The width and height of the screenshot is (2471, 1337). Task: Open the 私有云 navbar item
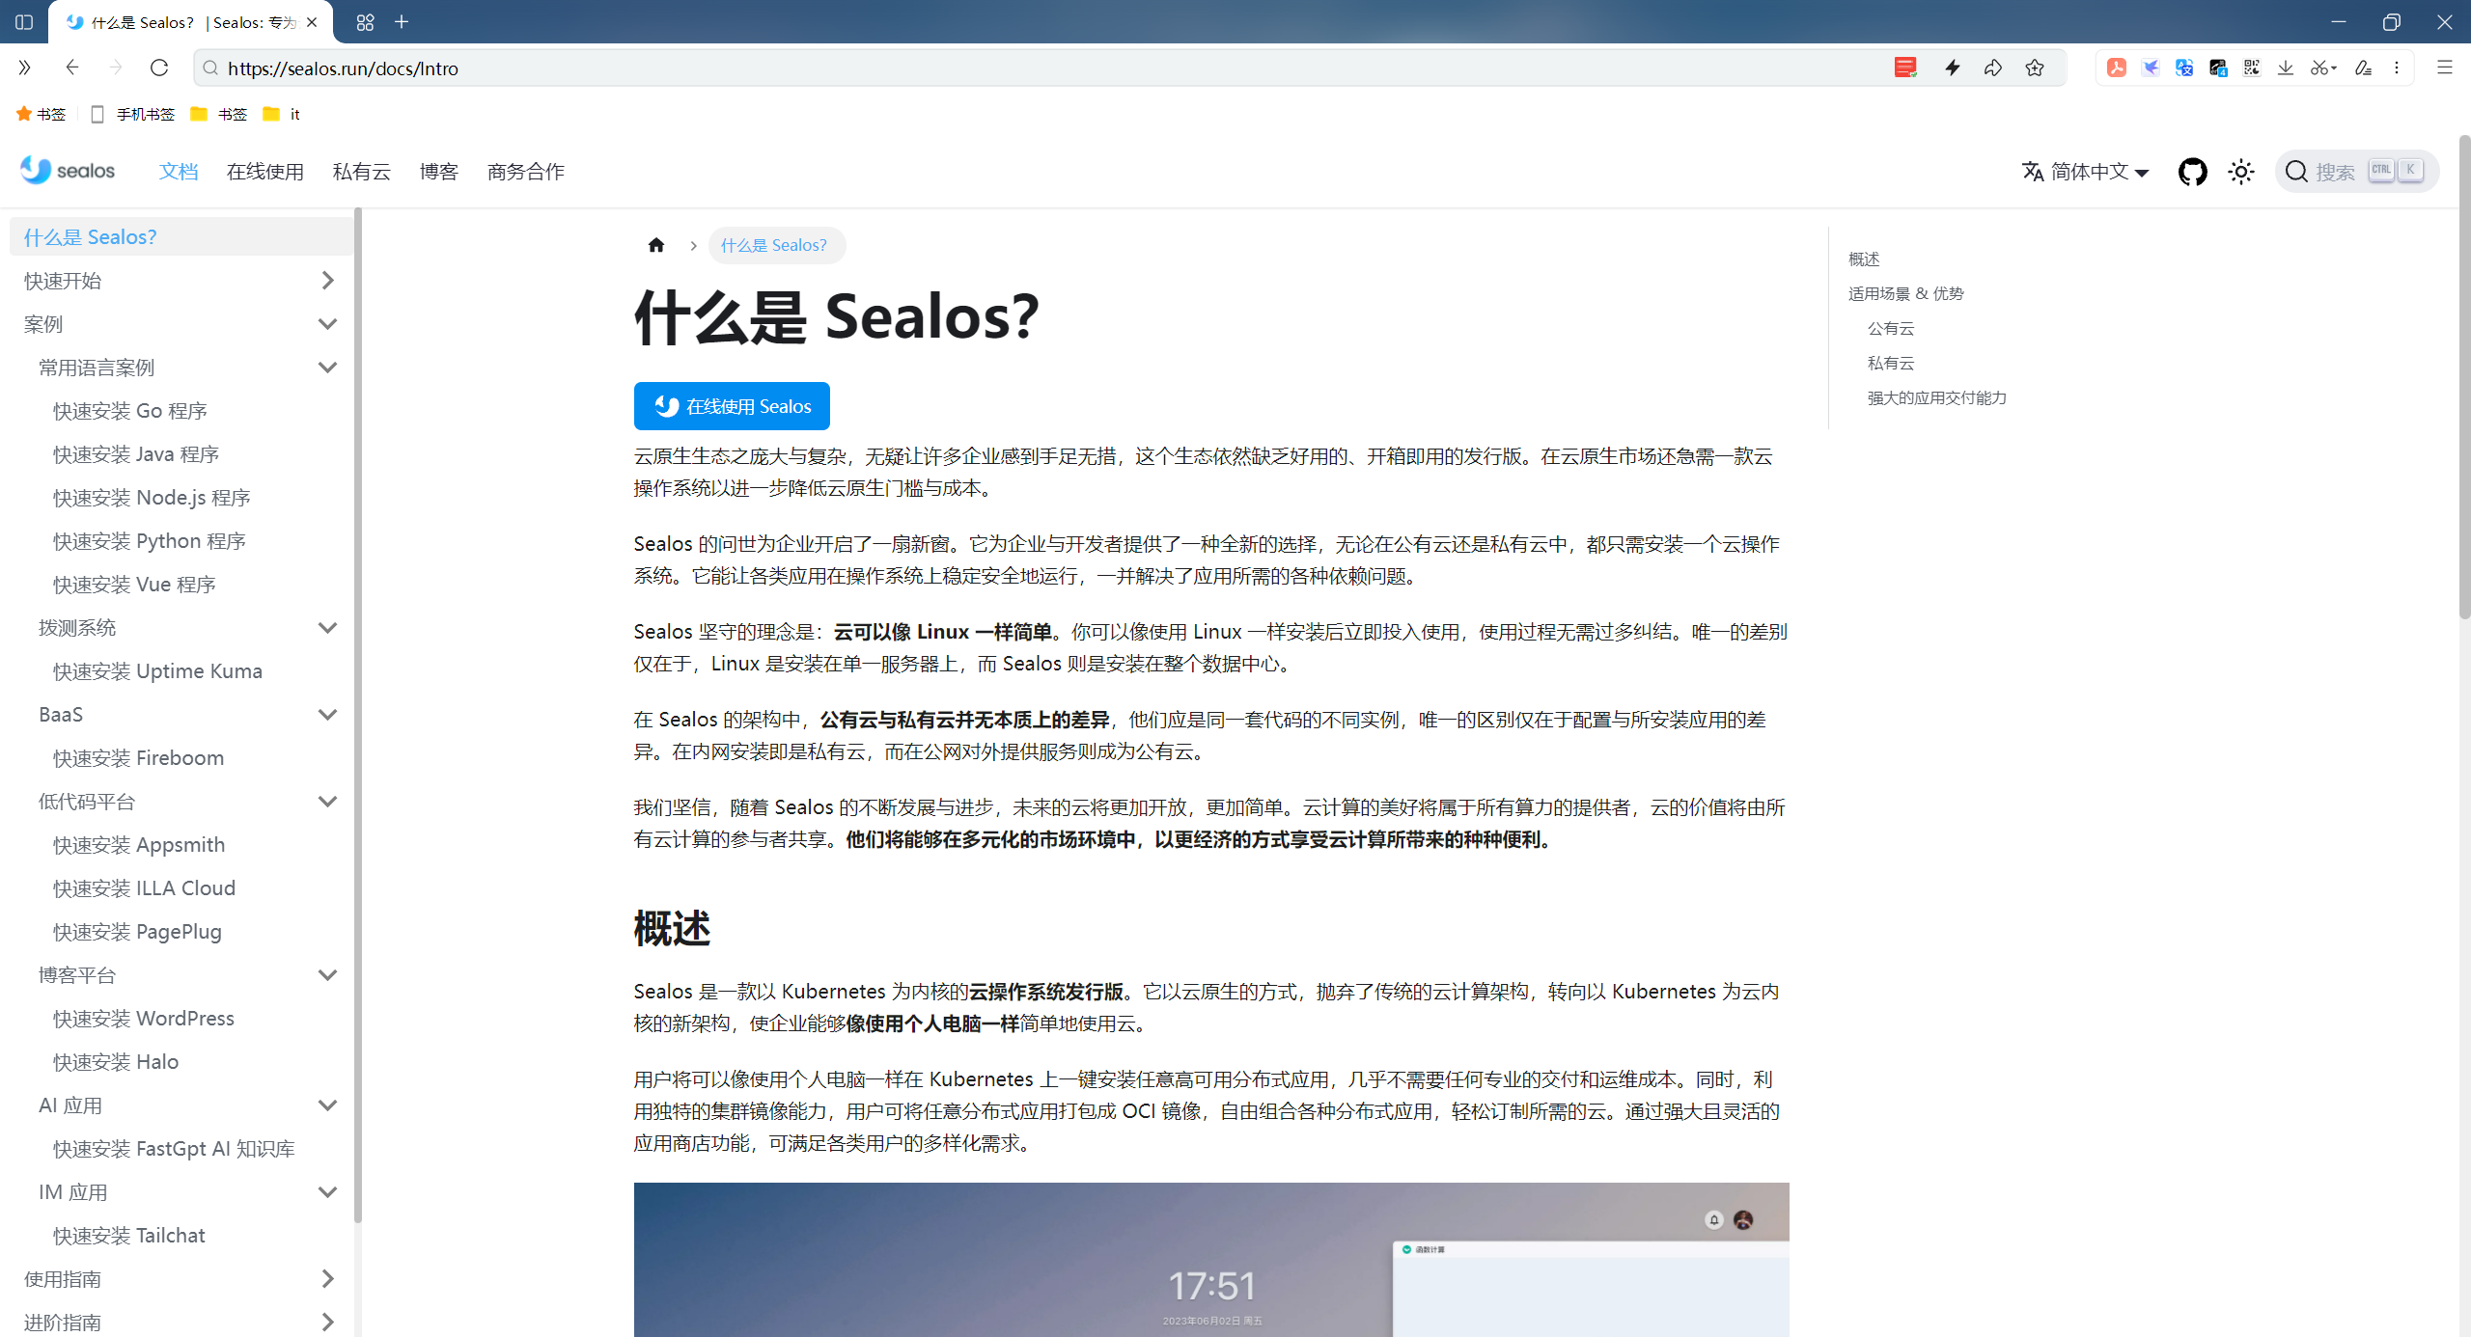coord(362,172)
